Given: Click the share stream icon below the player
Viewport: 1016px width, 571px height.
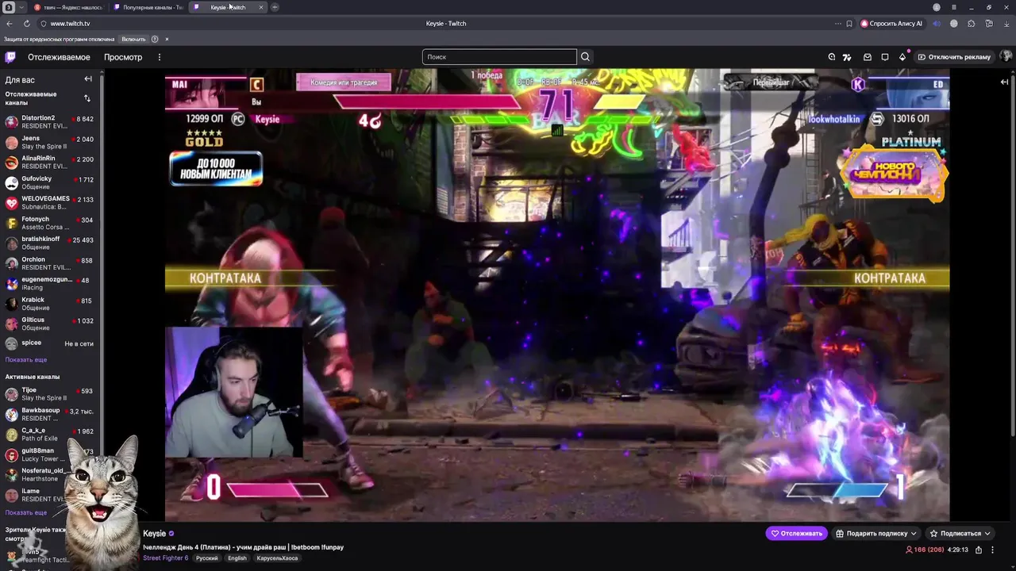Looking at the screenshot, I should click(979, 550).
